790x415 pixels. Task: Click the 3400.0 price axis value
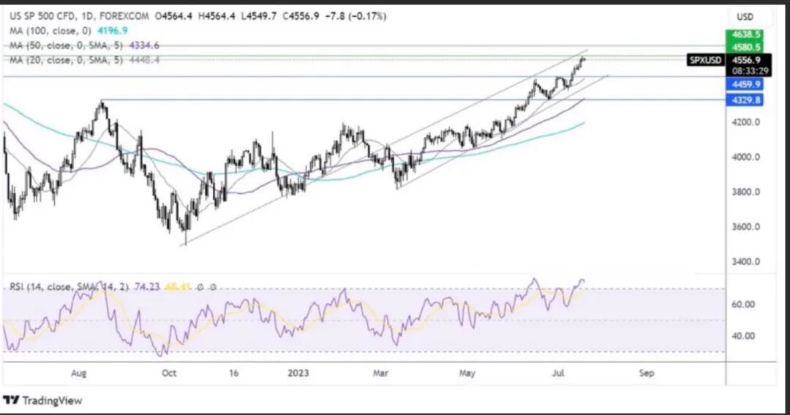pyautogui.click(x=745, y=262)
